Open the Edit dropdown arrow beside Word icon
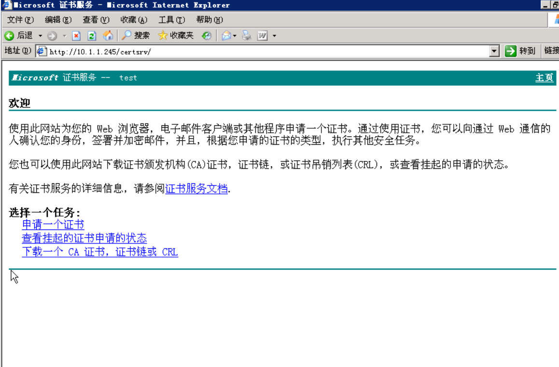The image size is (559, 367). [x=274, y=36]
